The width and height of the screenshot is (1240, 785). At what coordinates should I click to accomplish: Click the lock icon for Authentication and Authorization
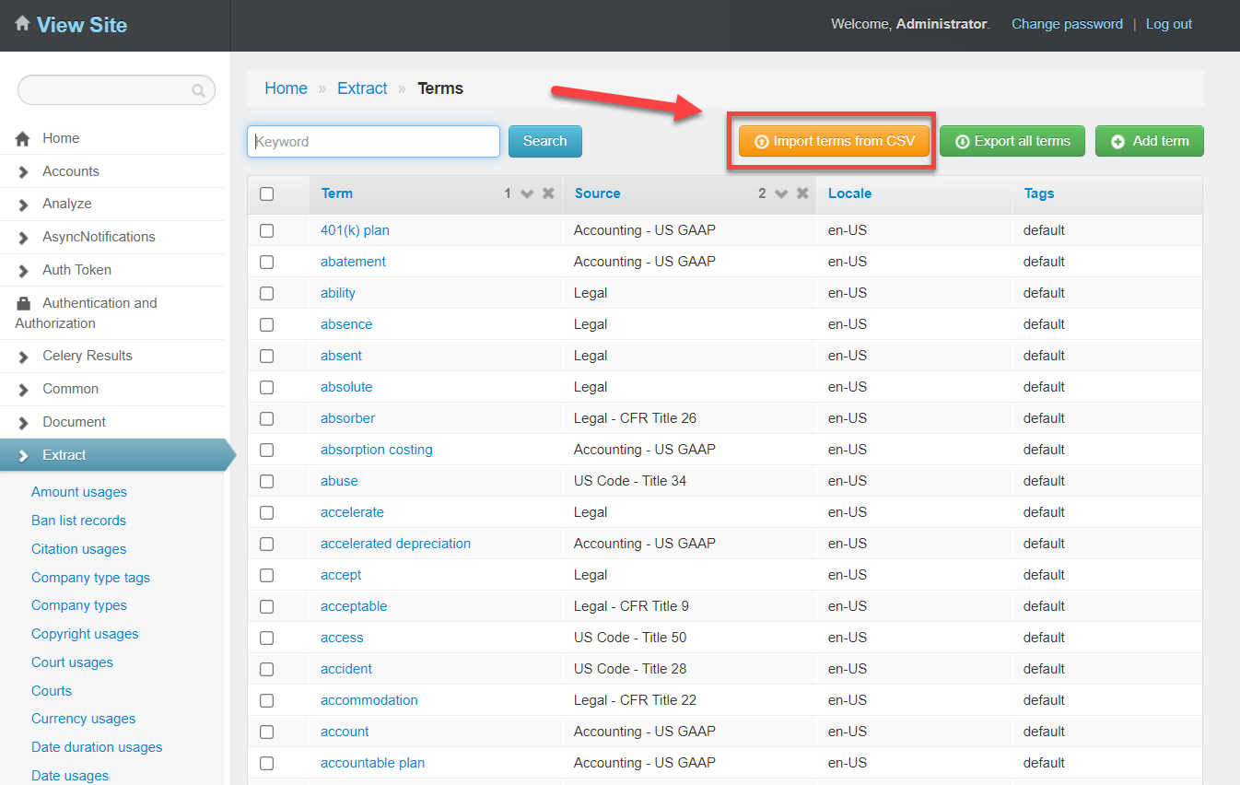23,303
